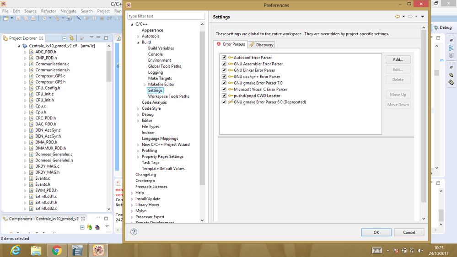This screenshot has height=257, width=457.
Task: Switch to the Discovery tab
Action: click(x=261, y=44)
